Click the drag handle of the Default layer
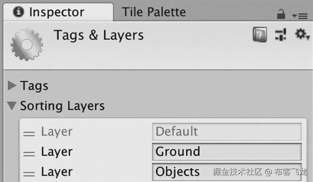 click(x=29, y=133)
